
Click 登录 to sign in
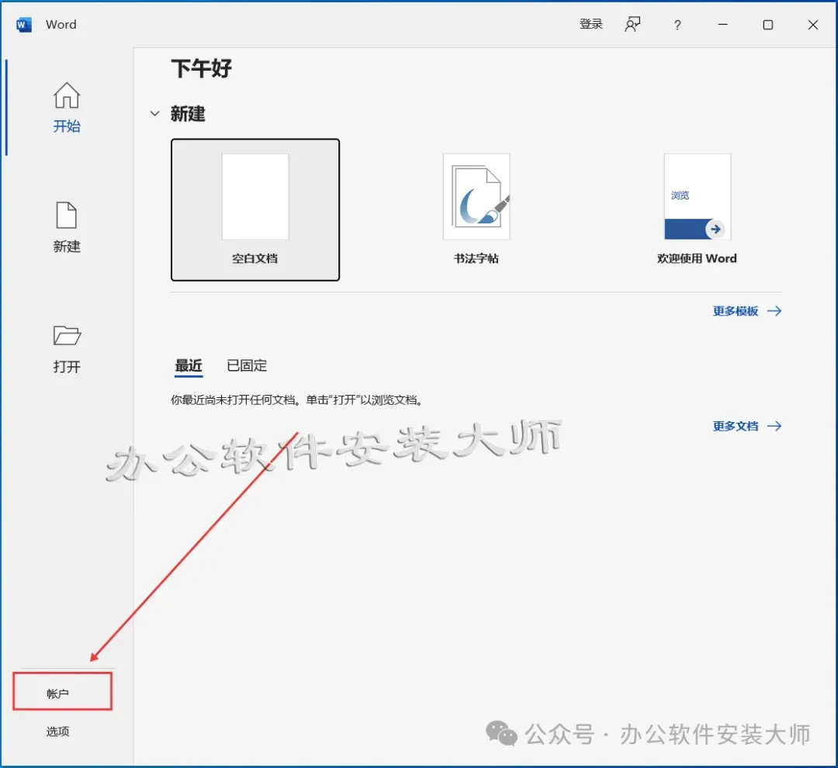tap(591, 24)
